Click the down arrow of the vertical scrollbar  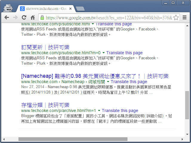187,134
